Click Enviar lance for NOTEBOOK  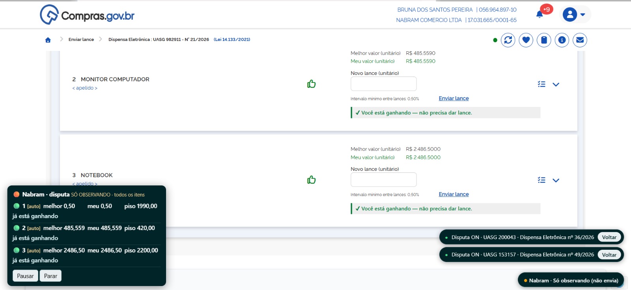coord(454,194)
